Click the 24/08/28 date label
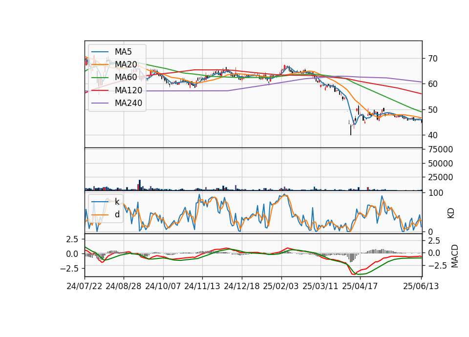Image resolution: width=469 pixels, height=337 pixels. (124, 286)
